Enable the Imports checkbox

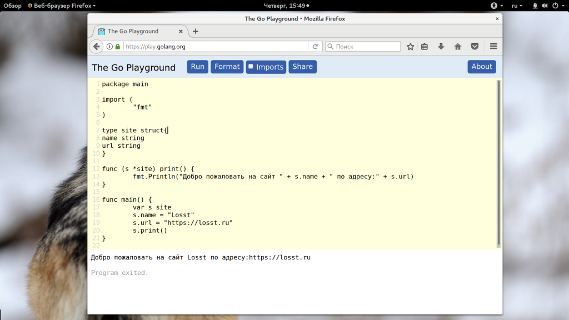pos(251,67)
